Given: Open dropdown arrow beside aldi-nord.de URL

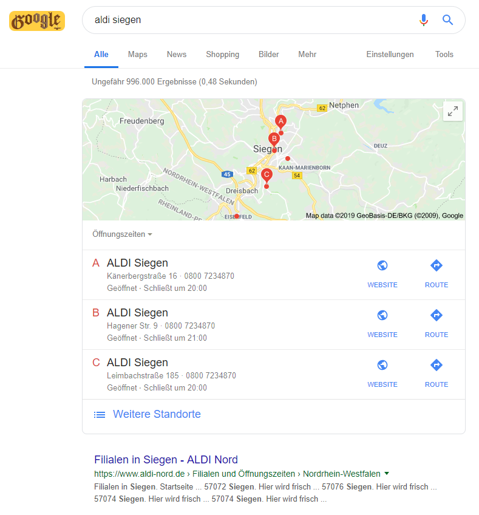Looking at the screenshot, I should pos(387,473).
